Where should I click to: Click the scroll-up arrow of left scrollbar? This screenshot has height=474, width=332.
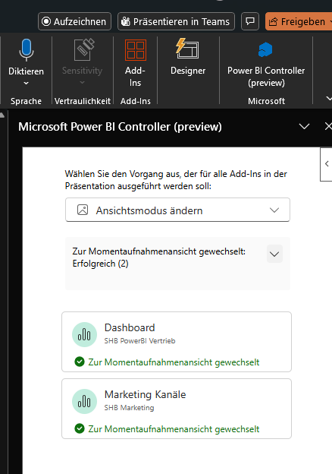click(2, 115)
